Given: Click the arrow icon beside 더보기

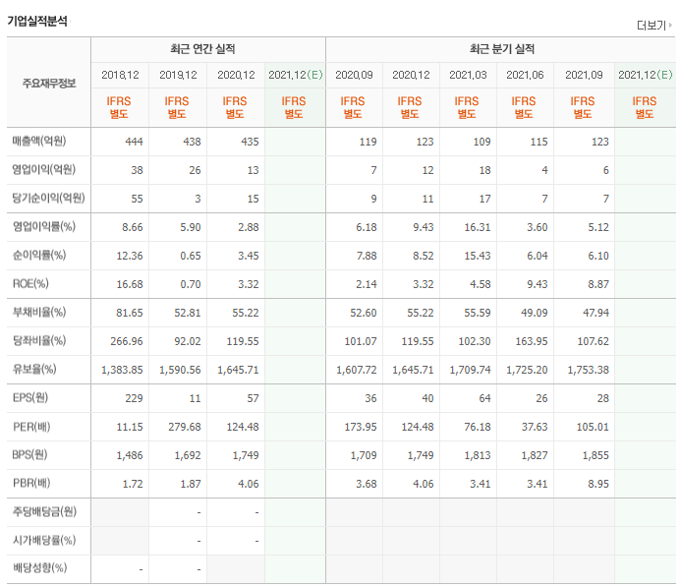Looking at the screenshot, I should [x=670, y=26].
